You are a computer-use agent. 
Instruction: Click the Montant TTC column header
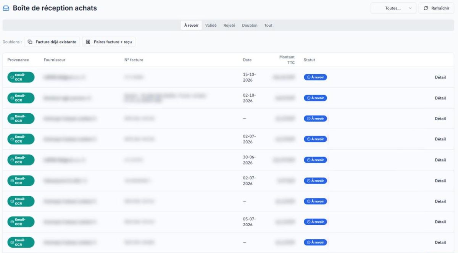(x=287, y=60)
